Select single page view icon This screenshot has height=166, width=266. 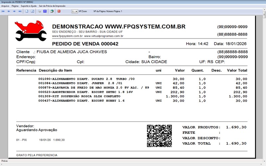[27, 11]
